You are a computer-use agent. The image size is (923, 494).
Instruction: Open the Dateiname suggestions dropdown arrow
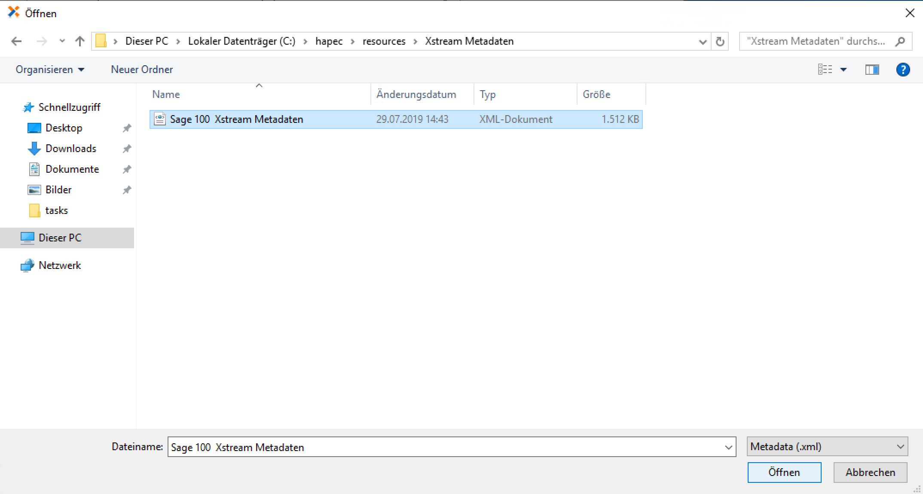click(728, 447)
